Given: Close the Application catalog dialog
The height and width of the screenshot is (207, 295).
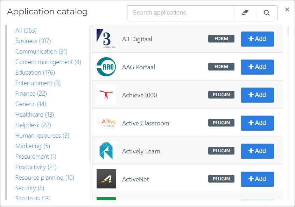Looking at the screenshot, I should (287, 9).
